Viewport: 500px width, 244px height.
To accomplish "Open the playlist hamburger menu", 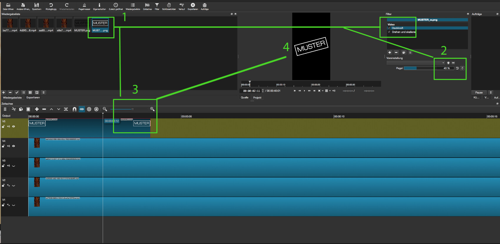I will tap(44, 92).
